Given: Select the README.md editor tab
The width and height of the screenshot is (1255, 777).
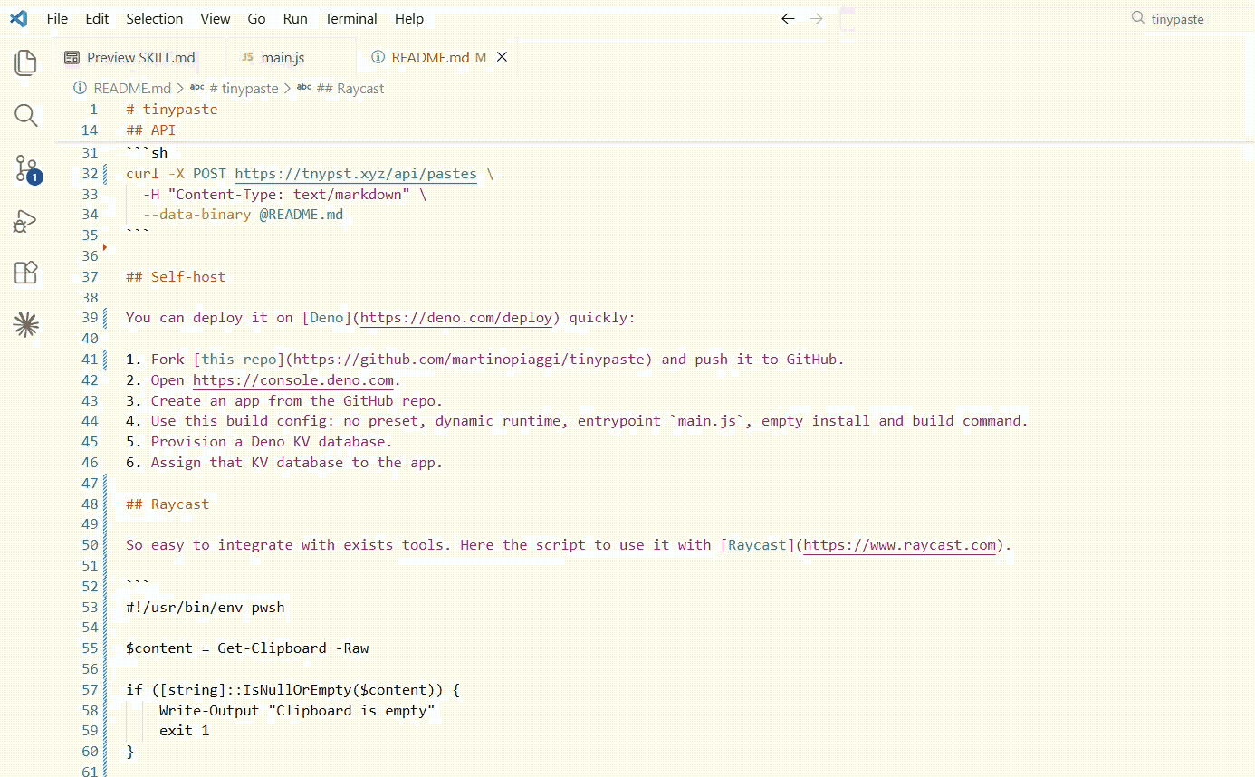Looking at the screenshot, I should click(436, 57).
